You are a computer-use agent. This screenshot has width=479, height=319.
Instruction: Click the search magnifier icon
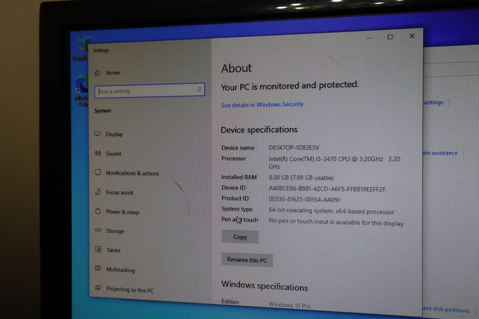[x=199, y=90]
